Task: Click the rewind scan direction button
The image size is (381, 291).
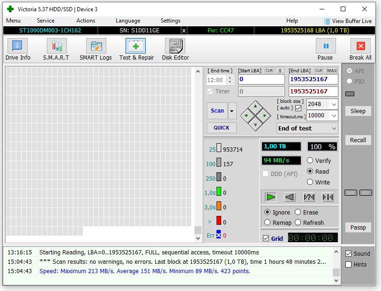Action: pyautogui.click(x=290, y=197)
